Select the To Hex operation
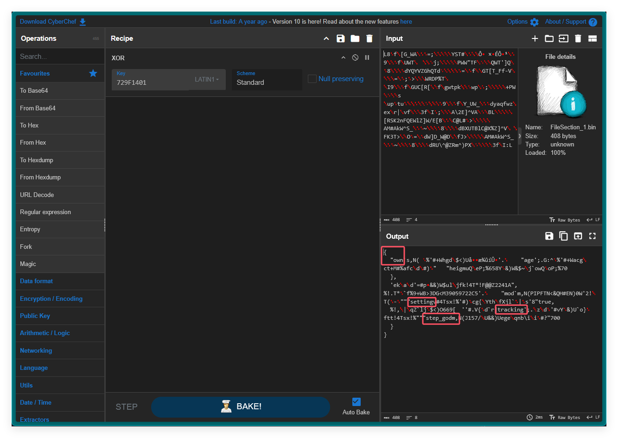The height and width of the screenshot is (438, 618). click(60, 125)
